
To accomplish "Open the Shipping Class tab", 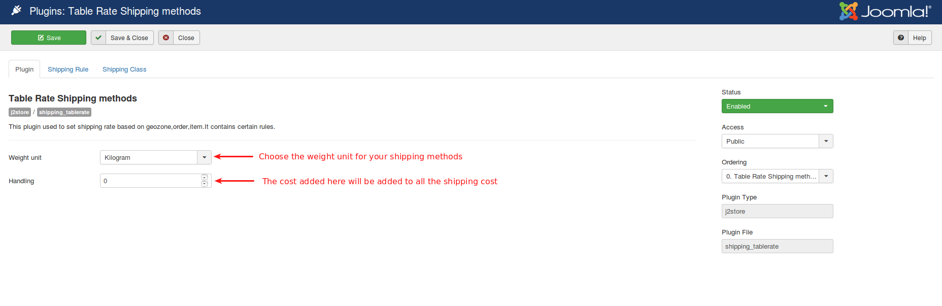I will coord(124,70).
